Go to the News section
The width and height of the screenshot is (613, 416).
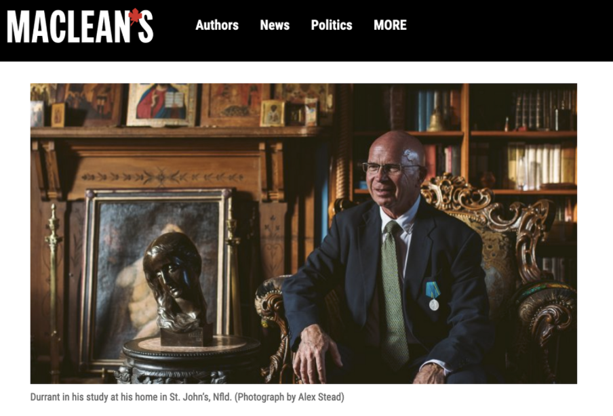[x=275, y=25]
